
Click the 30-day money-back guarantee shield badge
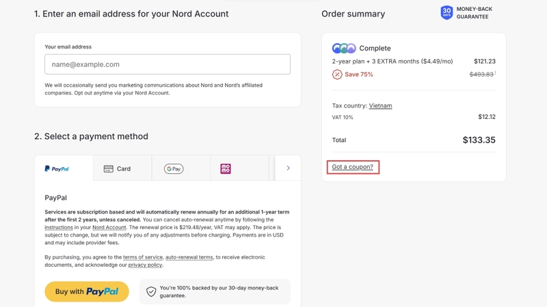pyautogui.click(x=446, y=12)
